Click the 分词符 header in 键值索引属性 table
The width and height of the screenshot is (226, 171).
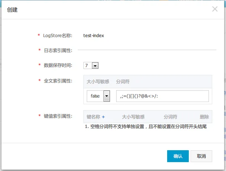(171, 117)
